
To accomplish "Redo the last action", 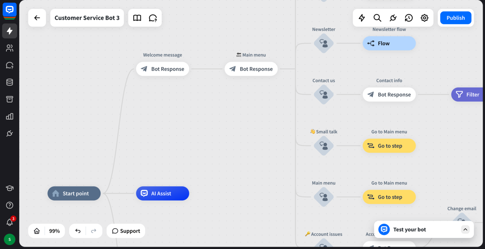I will point(93,231).
